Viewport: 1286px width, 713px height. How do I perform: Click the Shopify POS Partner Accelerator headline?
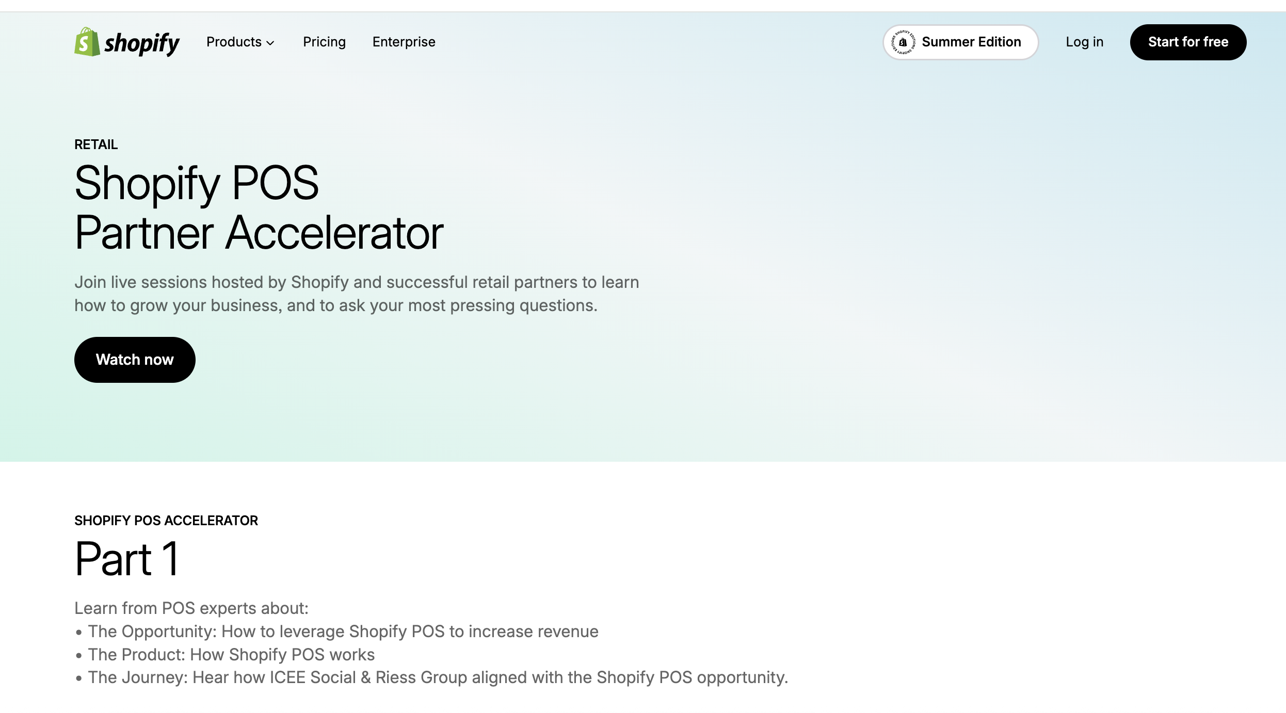(258, 207)
